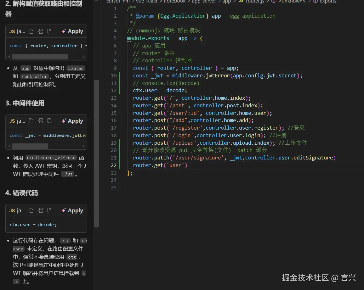This screenshot has width=364, height=290.
Task: Open the app-server breadcrumb dropdown
Action: click(x=204, y=2)
